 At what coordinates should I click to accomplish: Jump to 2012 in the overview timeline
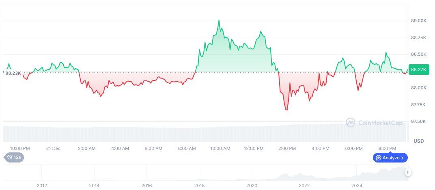tap(42, 186)
